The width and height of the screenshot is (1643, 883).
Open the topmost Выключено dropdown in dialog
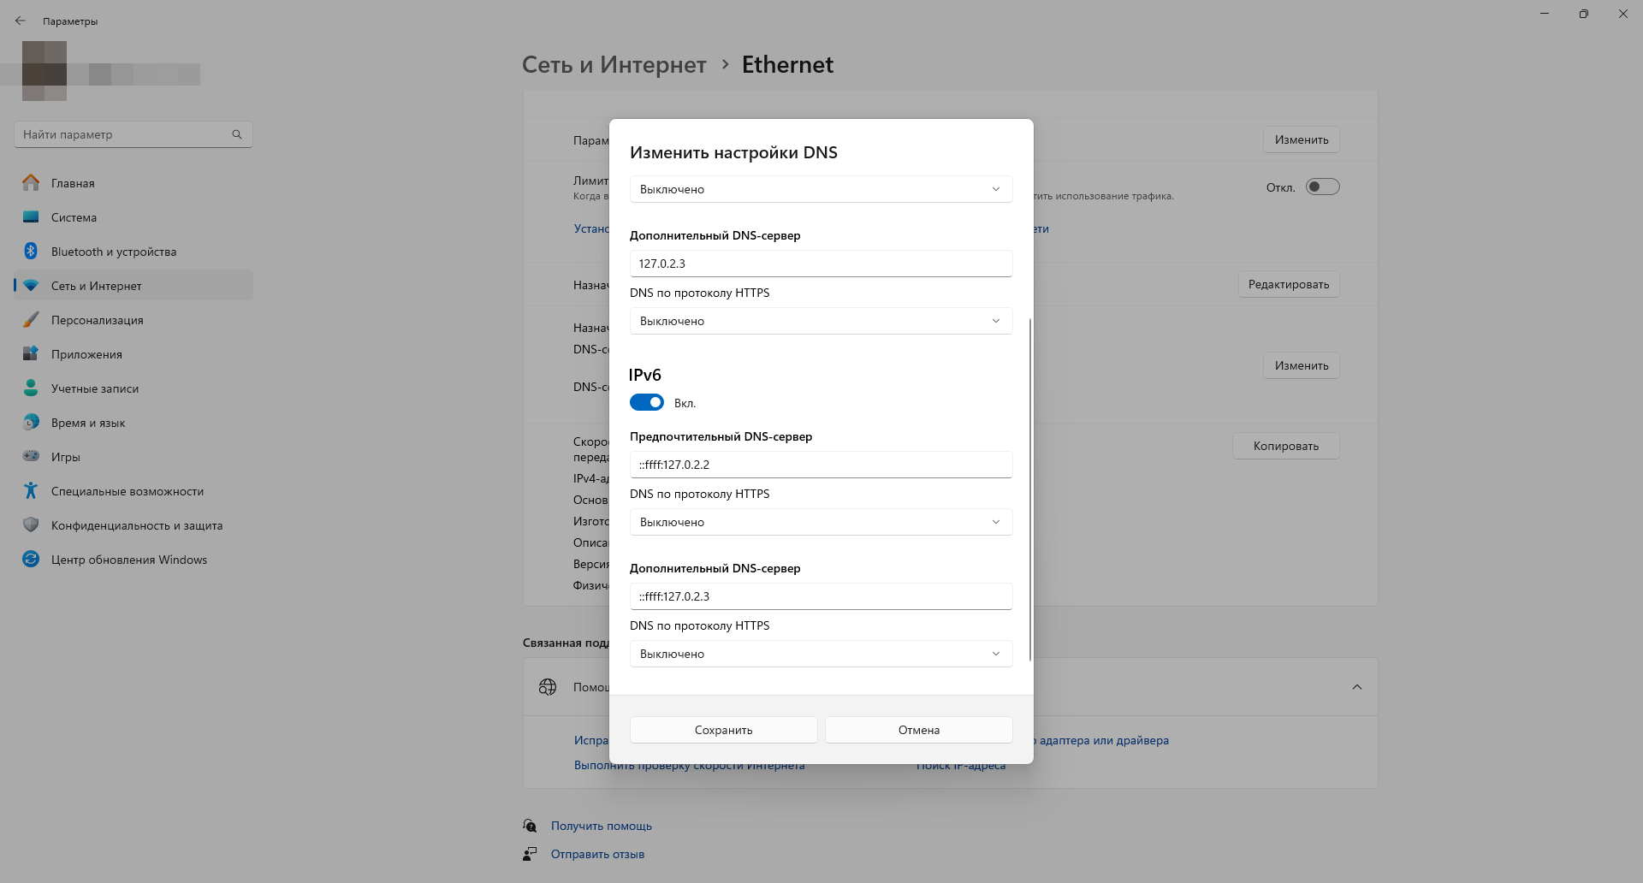(821, 189)
